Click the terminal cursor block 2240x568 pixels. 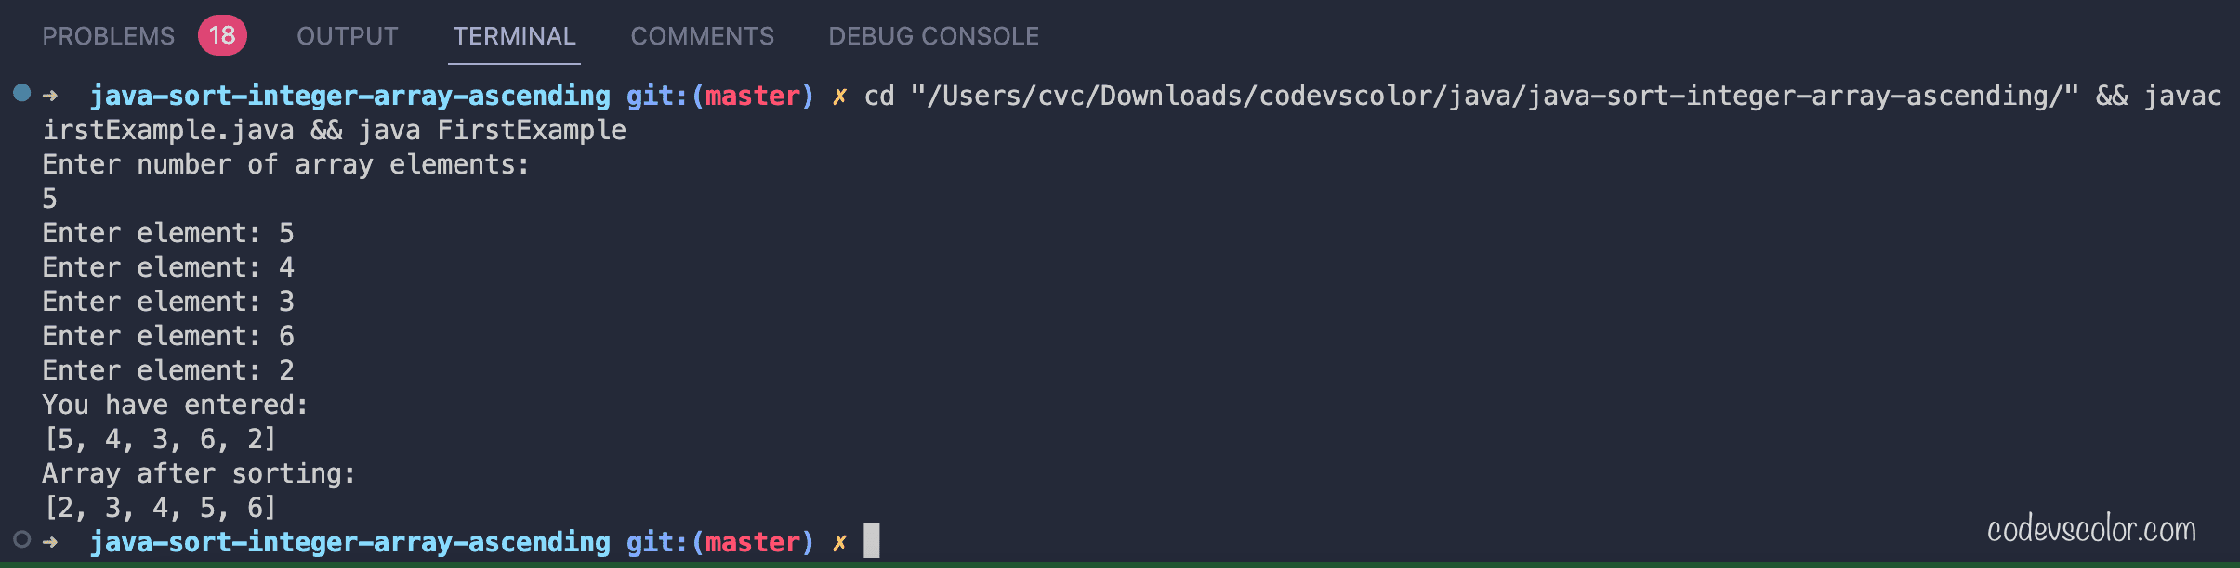(871, 540)
